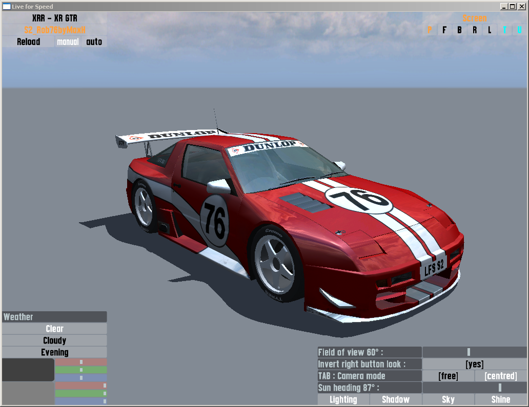Viewport: 529px width, 407px height.
Task: Select Evening weather
Action: tap(55, 352)
